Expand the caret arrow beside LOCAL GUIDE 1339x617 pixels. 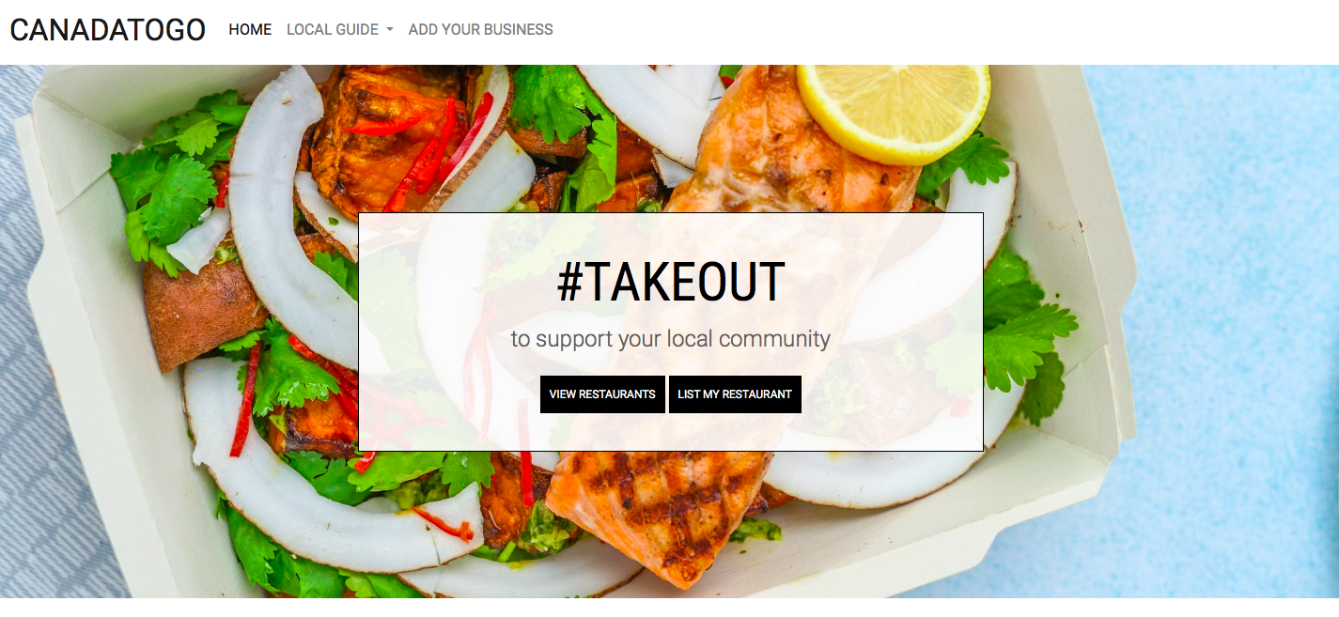click(x=389, y=30)
